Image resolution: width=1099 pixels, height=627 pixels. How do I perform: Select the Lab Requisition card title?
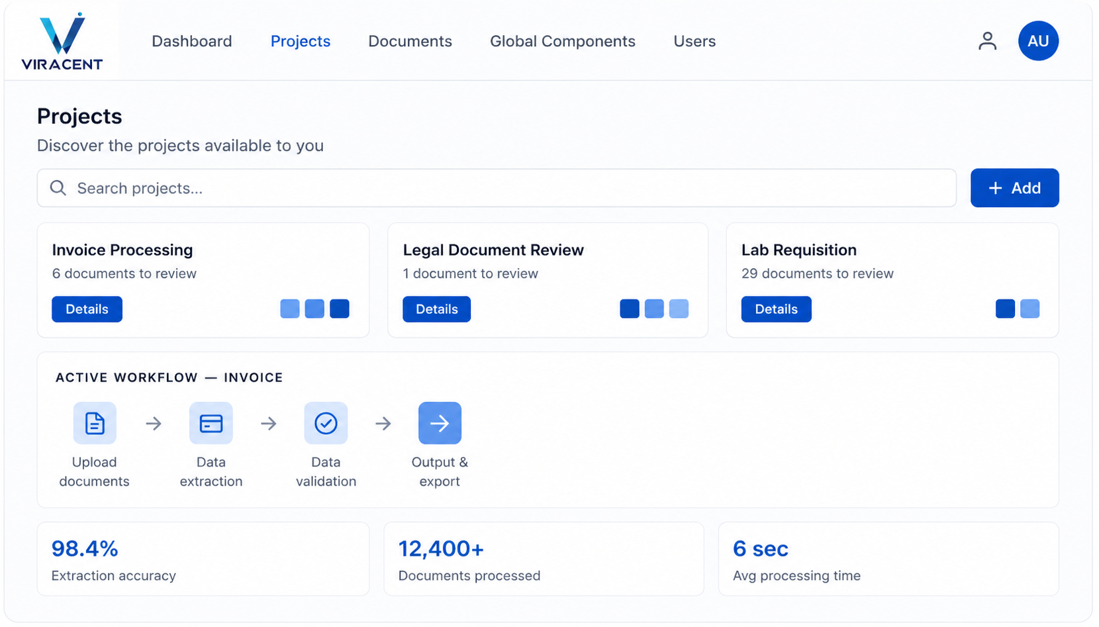pos(799,250)
